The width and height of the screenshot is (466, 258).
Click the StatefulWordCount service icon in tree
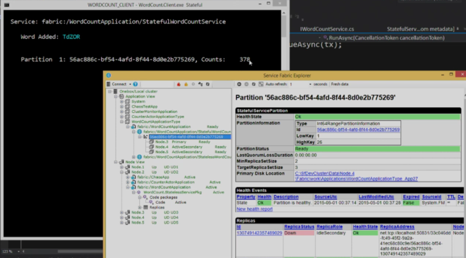139,132
